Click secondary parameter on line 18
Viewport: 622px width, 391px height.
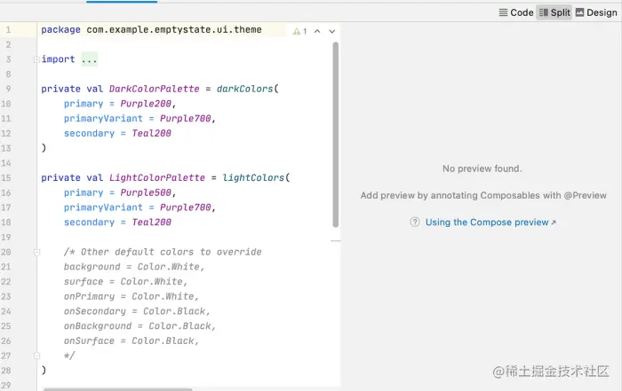[89, 223]
